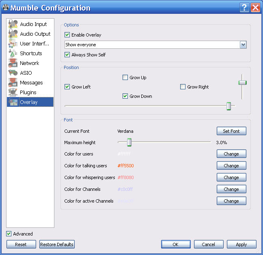Viewport: 263px width, 255px height.
Task: Click the ASIO sound card icon
Action: click(13, 73)
